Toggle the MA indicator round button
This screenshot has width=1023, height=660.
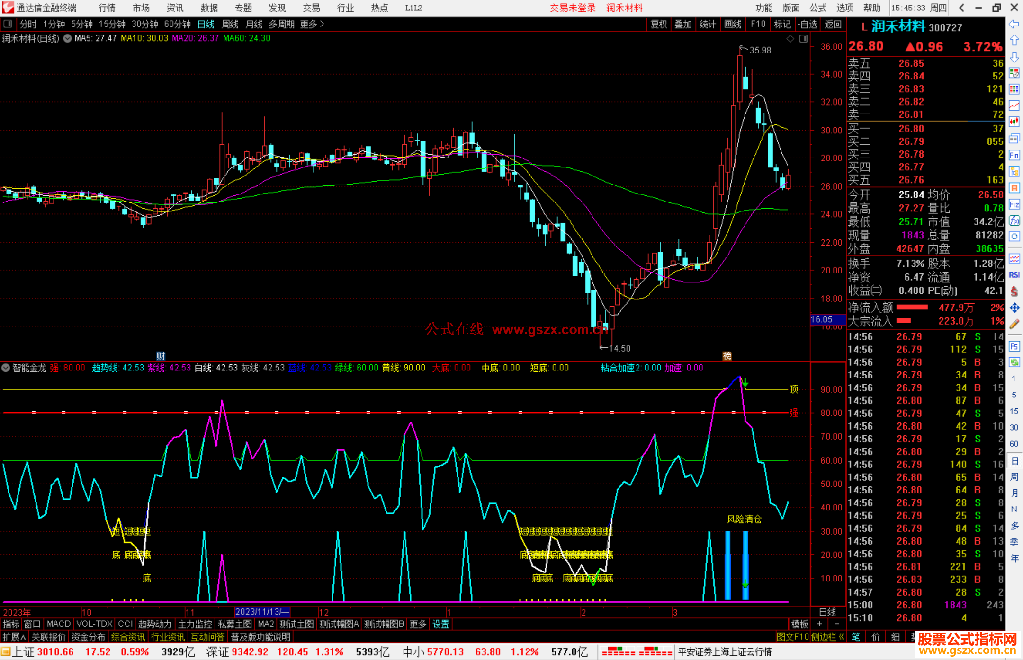[67, 38]
